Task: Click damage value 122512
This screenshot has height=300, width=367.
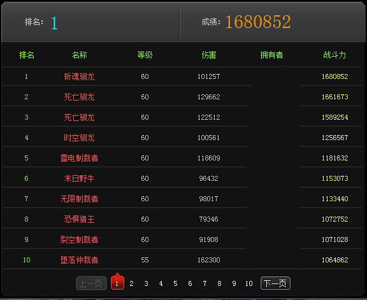Action: click(x=208, y=117)
